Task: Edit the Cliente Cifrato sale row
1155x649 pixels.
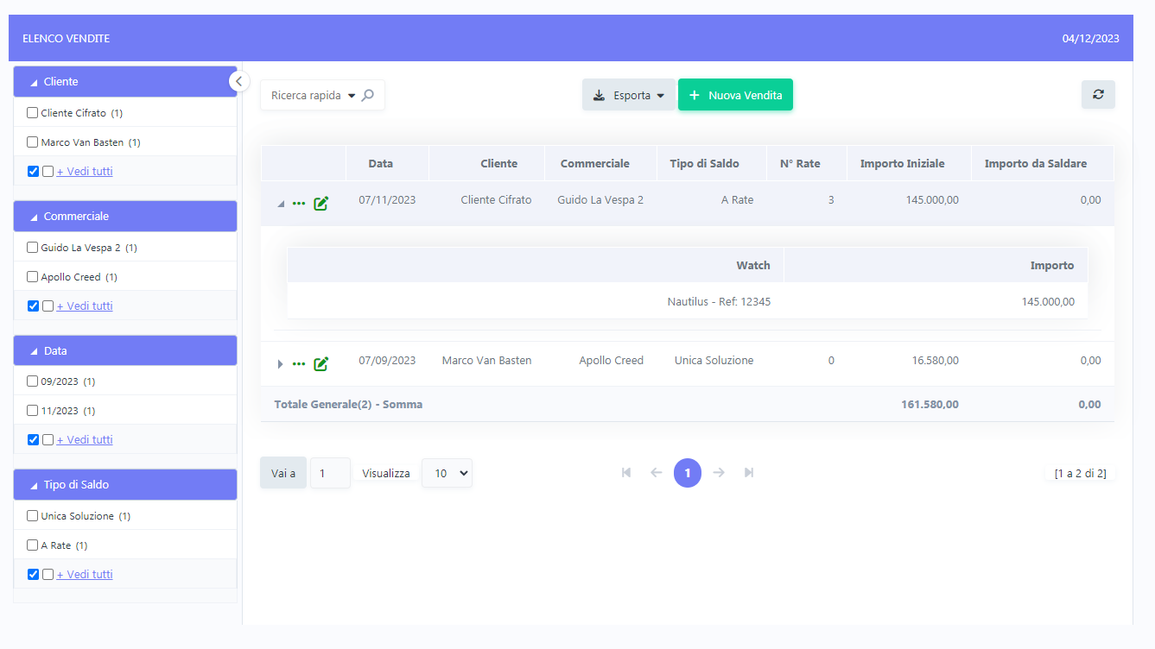Action: click(320, 204)
